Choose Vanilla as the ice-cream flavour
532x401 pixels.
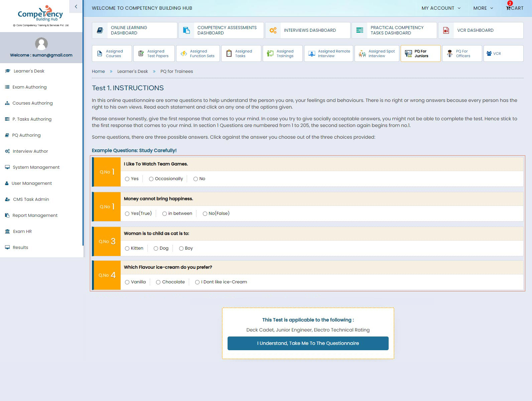click(x=127, y=282)
